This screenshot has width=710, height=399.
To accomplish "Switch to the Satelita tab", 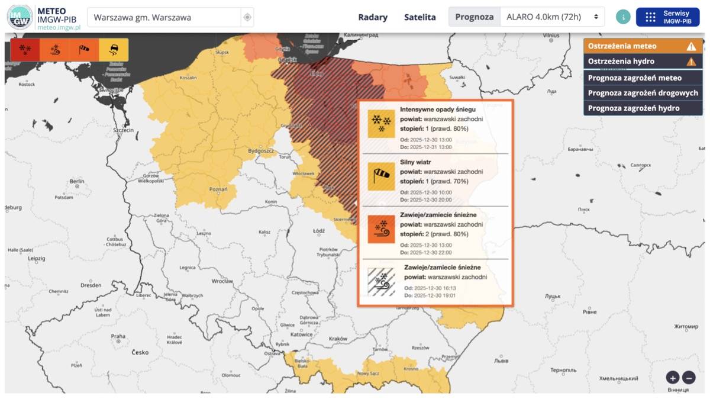I will click(419, 17).
